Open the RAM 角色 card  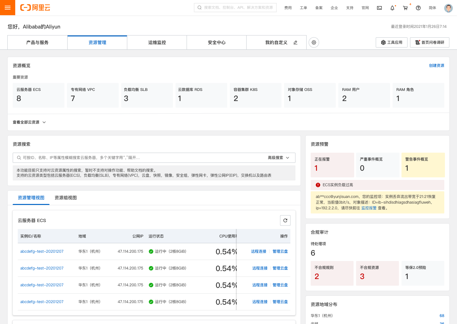click(x=418, y=95)
